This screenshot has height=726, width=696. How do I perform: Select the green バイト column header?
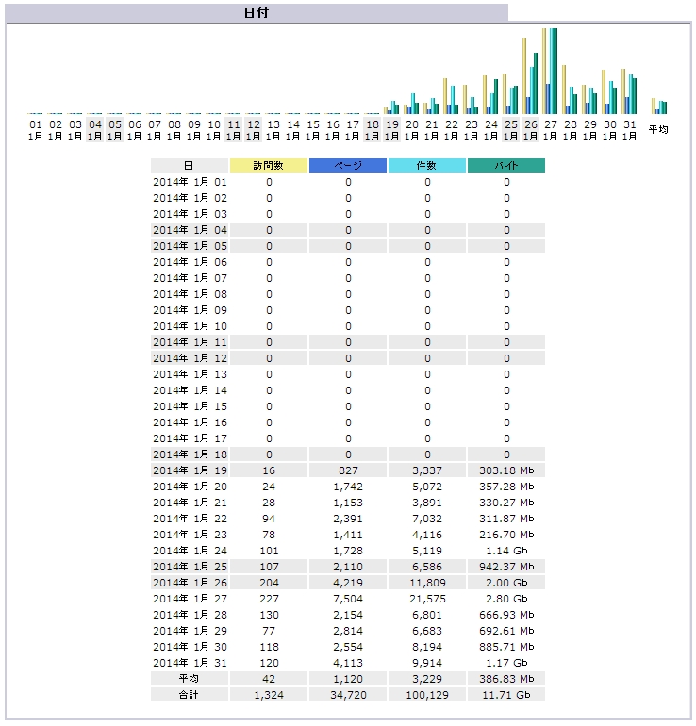pos(506,165)
